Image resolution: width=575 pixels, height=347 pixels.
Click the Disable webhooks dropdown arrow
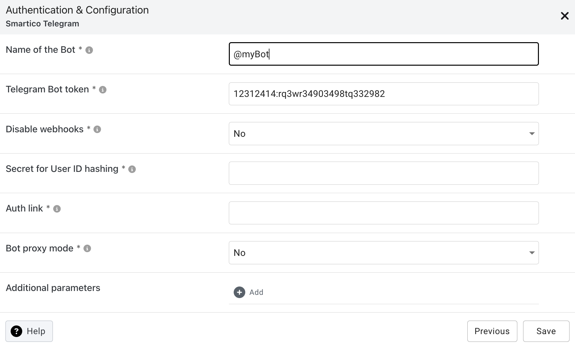(532, 134)
